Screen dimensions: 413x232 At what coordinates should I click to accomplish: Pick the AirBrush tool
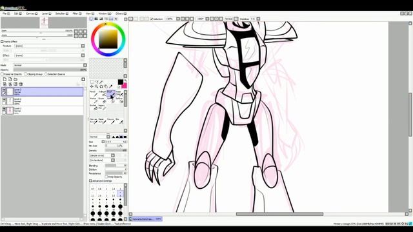coord(102,93)
